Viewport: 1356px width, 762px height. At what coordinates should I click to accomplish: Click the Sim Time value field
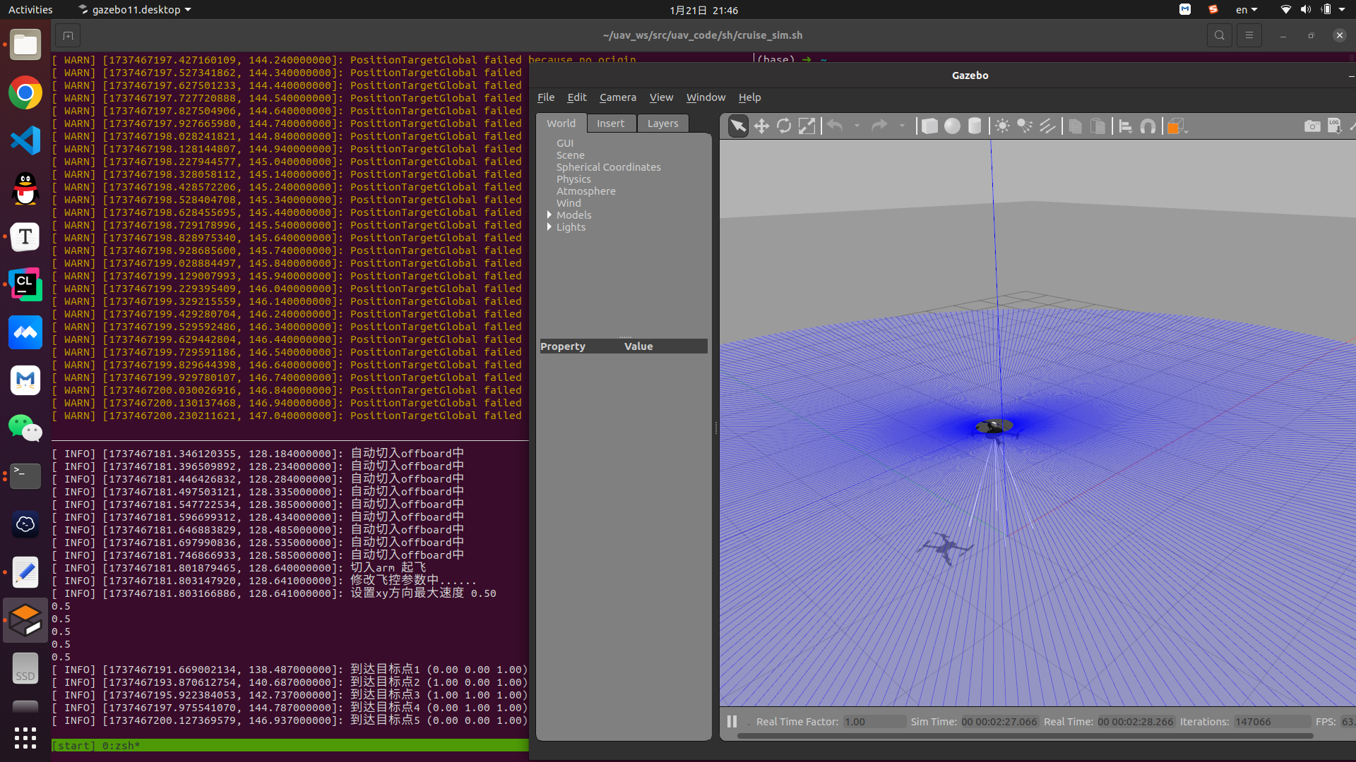(x=999, y=722)
